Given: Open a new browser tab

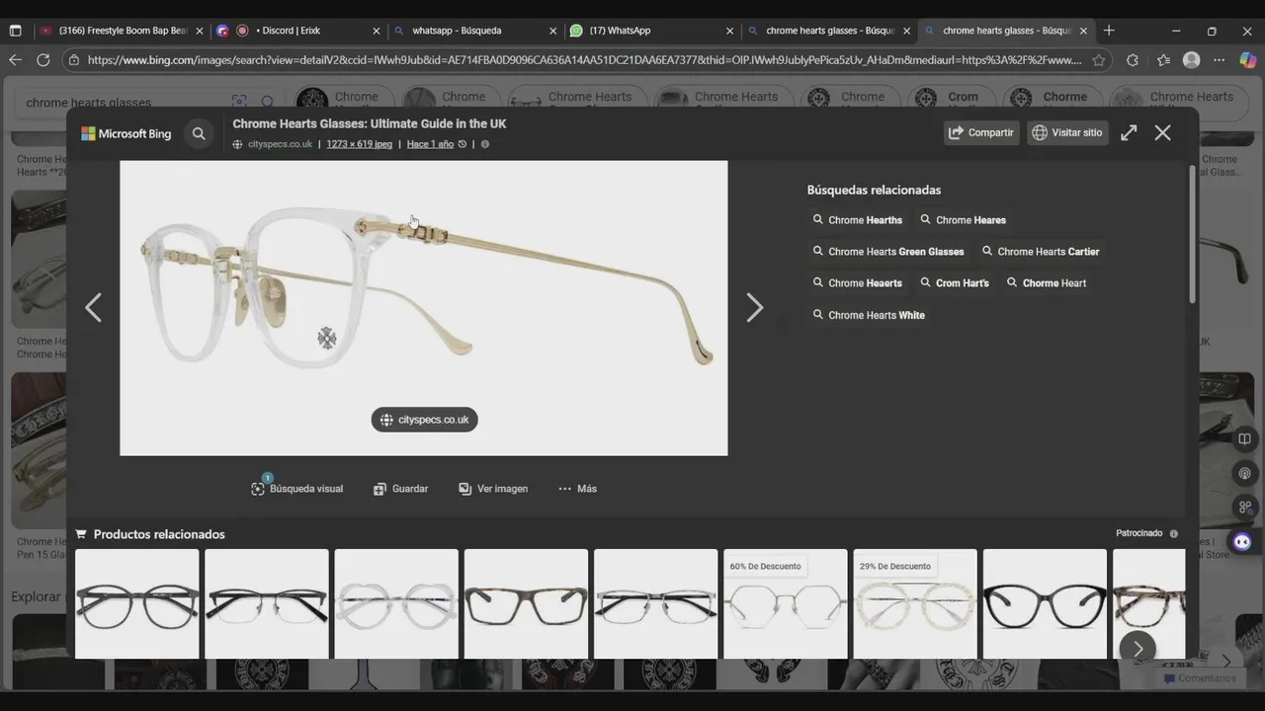Looking at the screenshot, I should [1109, 31].
